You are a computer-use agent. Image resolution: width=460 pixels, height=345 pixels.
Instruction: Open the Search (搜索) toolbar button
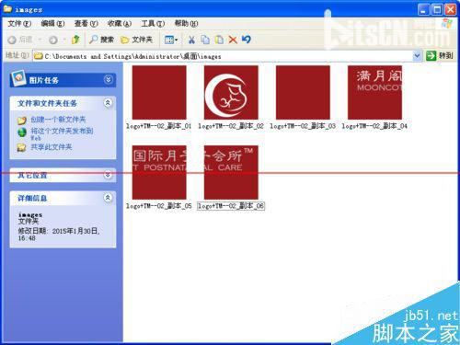pyautogui.click(x=101, y=40)
